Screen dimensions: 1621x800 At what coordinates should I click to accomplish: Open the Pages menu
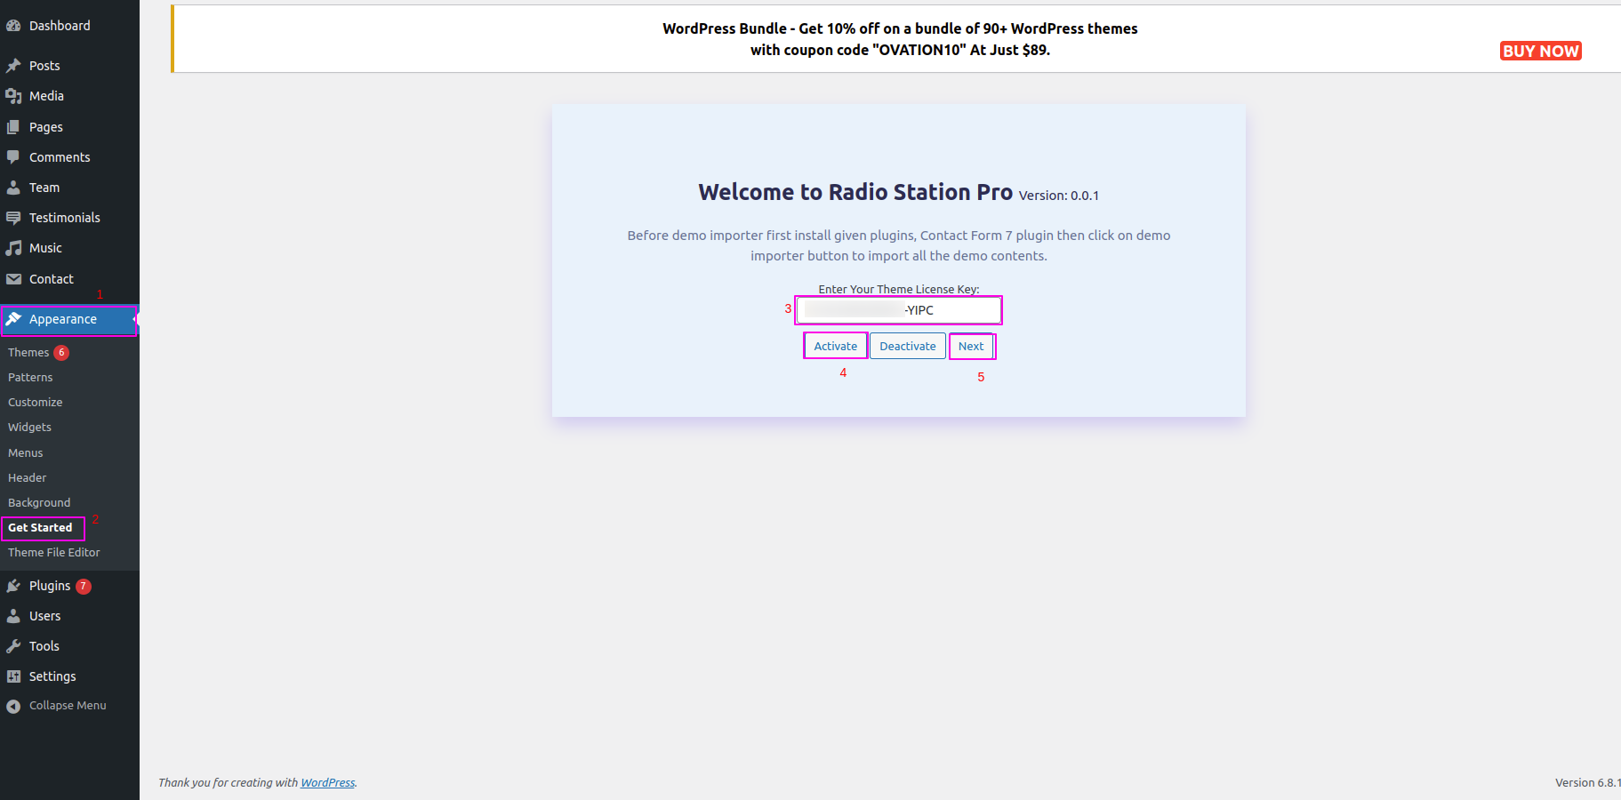(46, 127)
